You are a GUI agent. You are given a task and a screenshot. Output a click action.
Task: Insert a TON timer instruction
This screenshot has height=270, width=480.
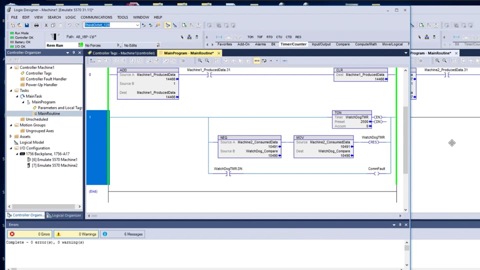click(x=250, y=37)
